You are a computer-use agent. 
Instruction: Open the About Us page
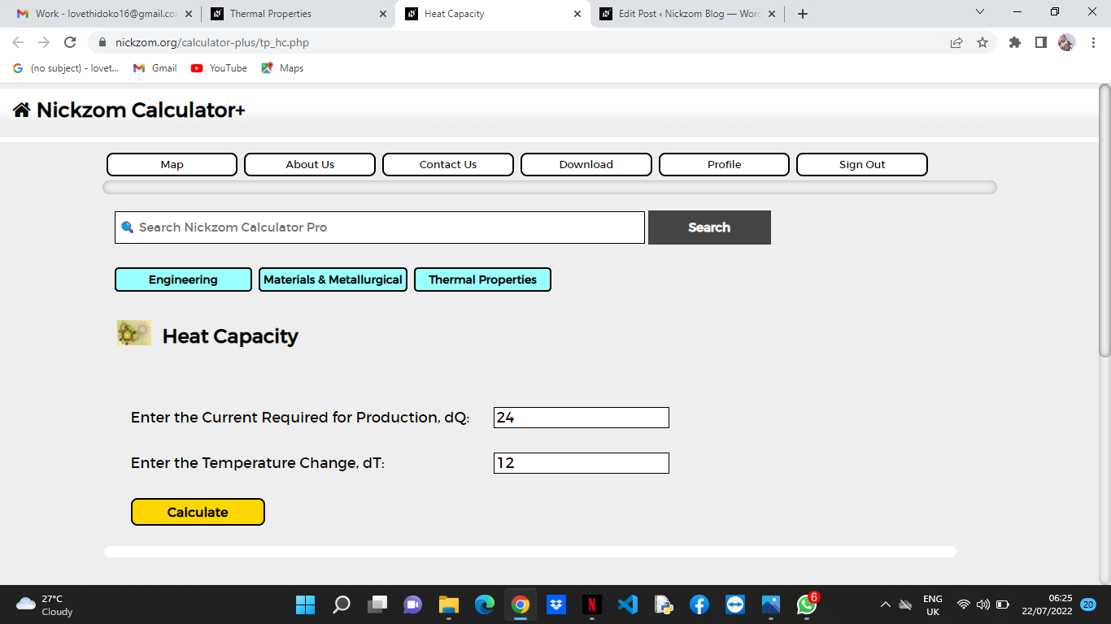click(x=310, y=164)
